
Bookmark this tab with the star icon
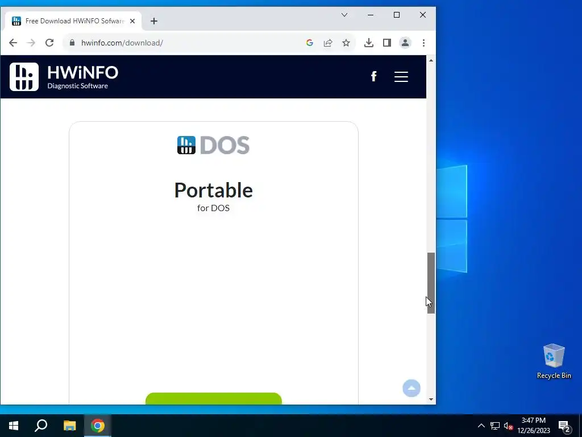coord(346,43)
